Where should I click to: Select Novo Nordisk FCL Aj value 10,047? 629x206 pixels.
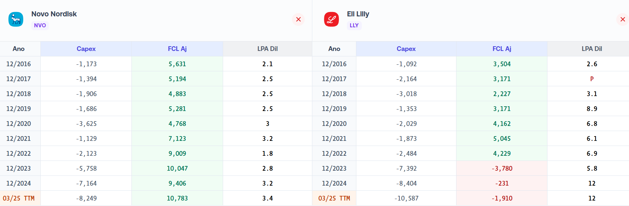[x=177, y=169]
